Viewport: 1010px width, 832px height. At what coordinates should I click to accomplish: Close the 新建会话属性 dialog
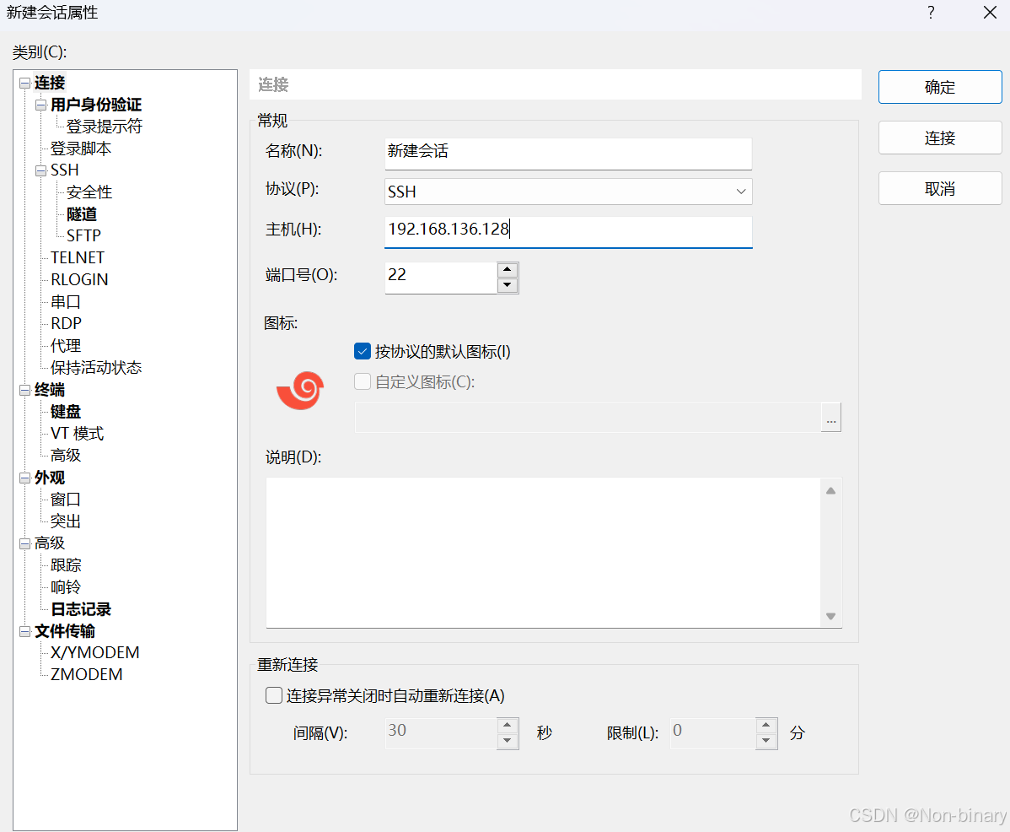pos(990,13)
